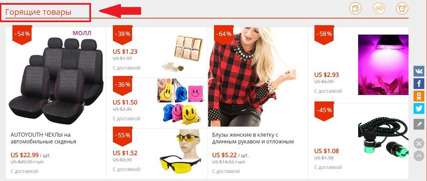Share via Facebook icon
Screen dimensions: 427x181
pyautogui.click(x=419, y=84)
